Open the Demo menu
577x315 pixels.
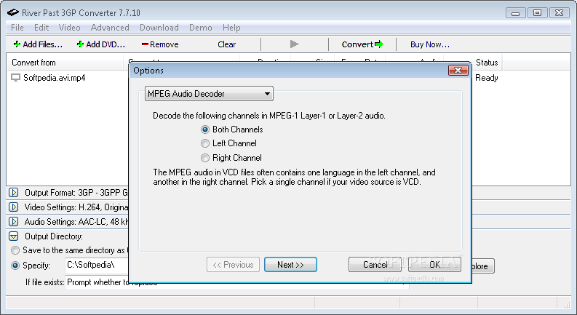(201, 28)
